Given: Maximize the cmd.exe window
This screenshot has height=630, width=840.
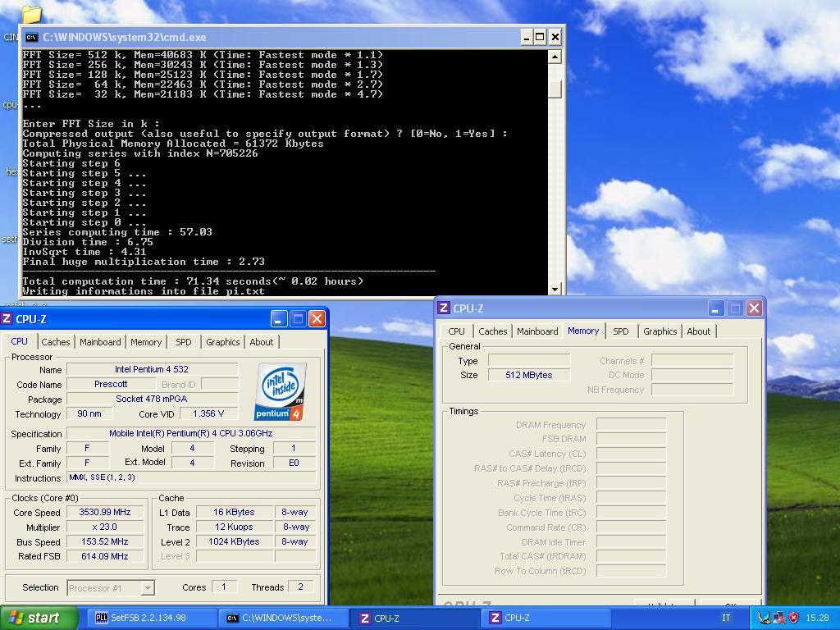Looking at the screenshot, I should coord(540,37).
